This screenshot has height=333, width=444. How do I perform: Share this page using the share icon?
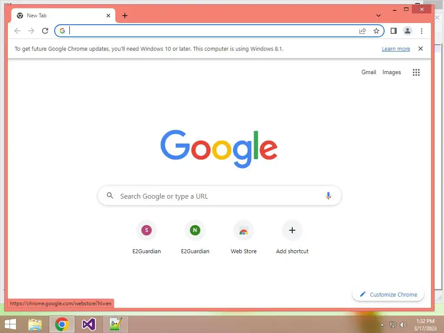362,31
